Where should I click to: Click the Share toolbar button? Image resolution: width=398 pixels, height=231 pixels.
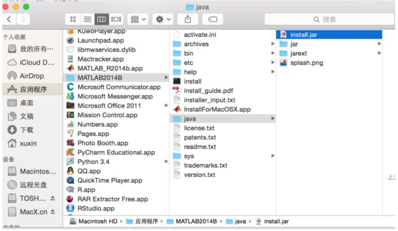[188, 19]
